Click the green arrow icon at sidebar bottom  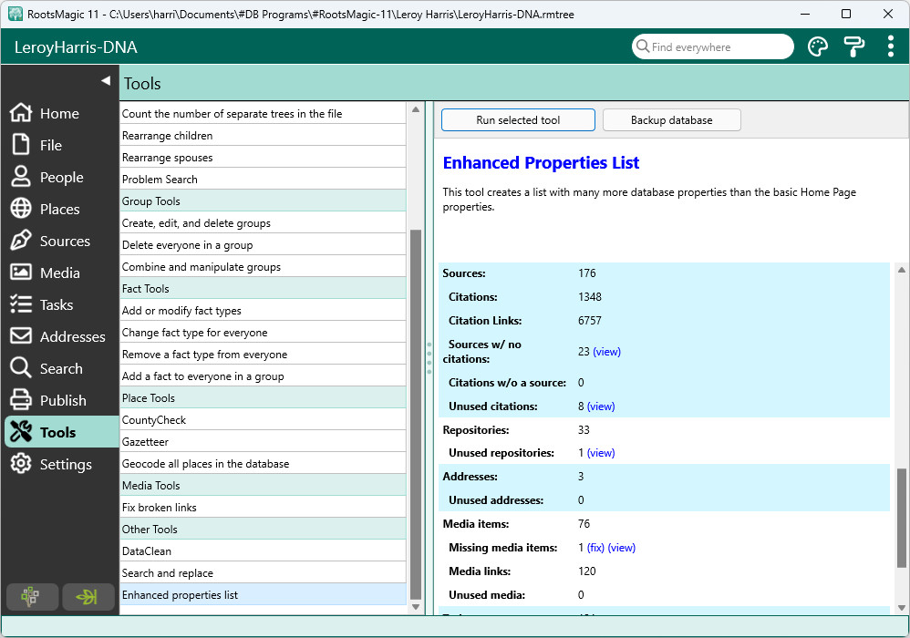coord(88,596)
